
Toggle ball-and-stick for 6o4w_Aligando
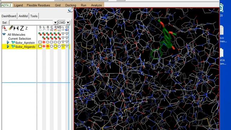point(48,46)
